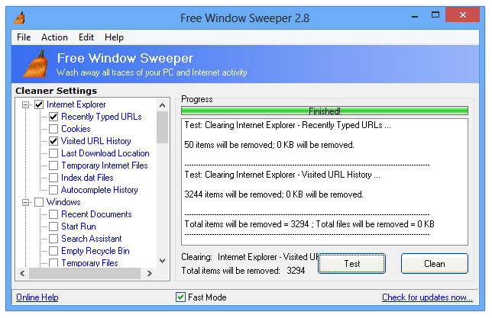Click the vertical scrollbar thumb in tree
The width and height of the screenshot is (492, 318).
pyautogui.click(x=162, y=127)
